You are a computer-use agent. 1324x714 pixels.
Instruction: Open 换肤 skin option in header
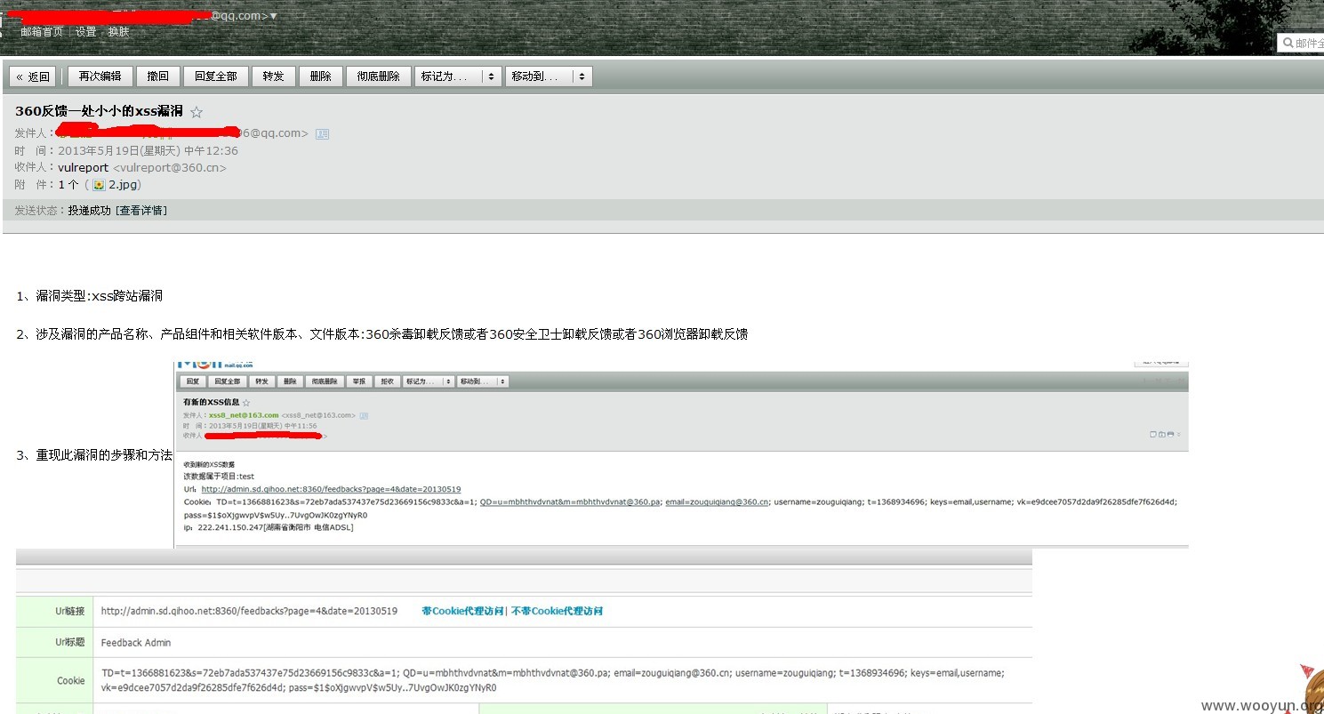pyautogui.click(x=118, y=31)
